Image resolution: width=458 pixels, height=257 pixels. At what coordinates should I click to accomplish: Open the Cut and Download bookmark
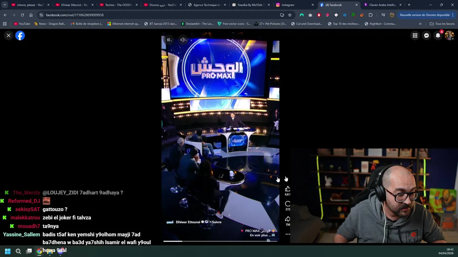click(x=306, y=24)
